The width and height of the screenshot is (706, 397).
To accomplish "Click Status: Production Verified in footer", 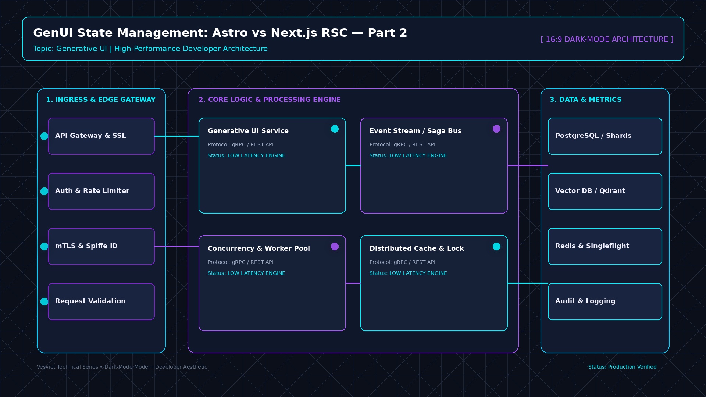I will click(622, 367).
